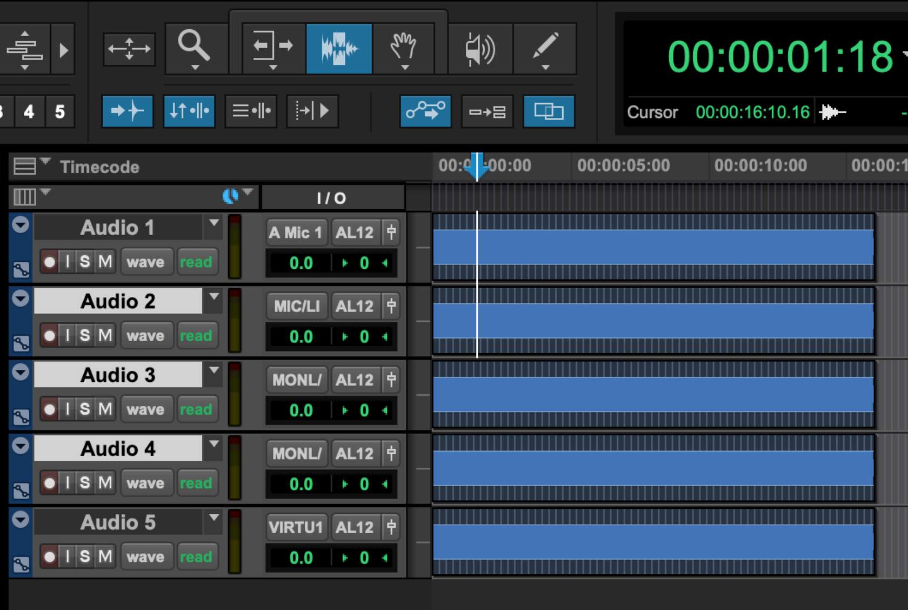Open Audio 1 input selector A Mic 1
Image resolution: width=908 pixels, height=610 pixels.
pyautogui.click(x=296, y=233)
